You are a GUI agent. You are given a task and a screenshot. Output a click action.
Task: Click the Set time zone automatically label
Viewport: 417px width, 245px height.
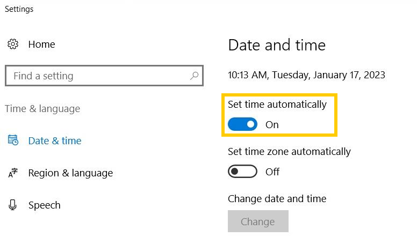pyautogui.click(x=289, y=152)
